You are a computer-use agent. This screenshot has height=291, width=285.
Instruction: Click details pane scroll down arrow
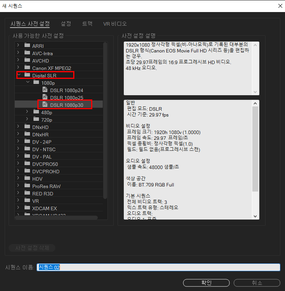[x=255, y=216]
